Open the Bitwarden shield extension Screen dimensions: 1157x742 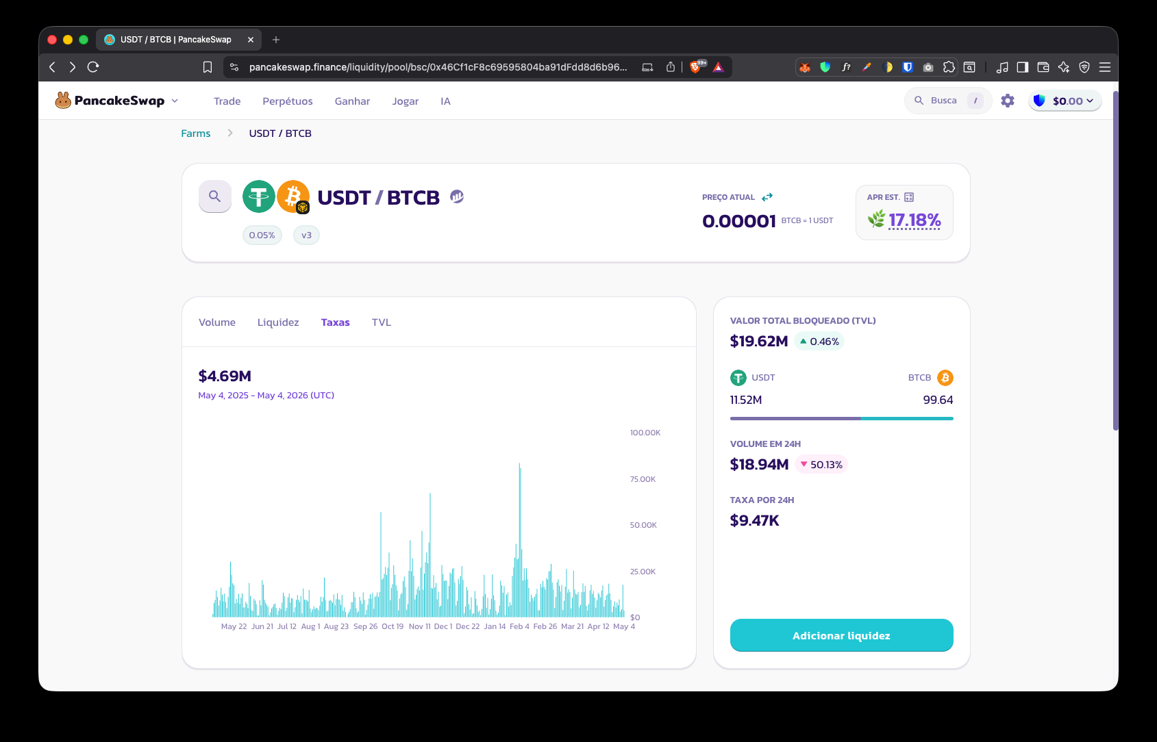coord(908,67)
